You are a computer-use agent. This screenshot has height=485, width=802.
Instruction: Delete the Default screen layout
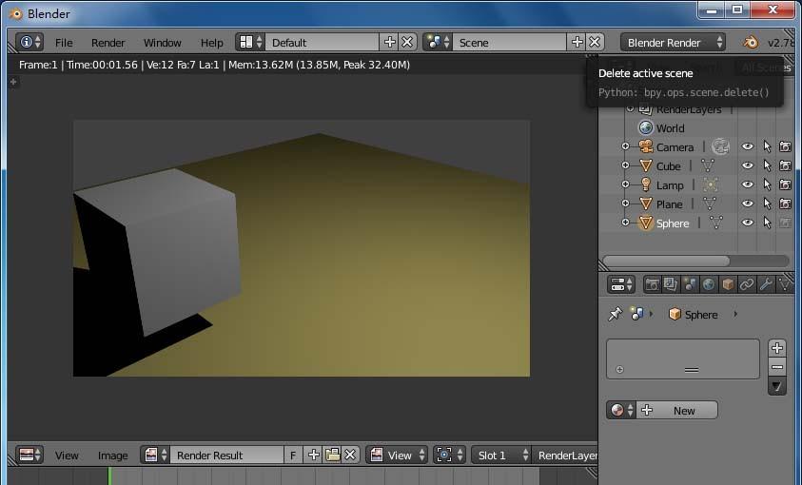407,43
